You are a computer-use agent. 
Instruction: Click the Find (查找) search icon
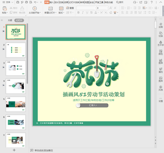117,2
